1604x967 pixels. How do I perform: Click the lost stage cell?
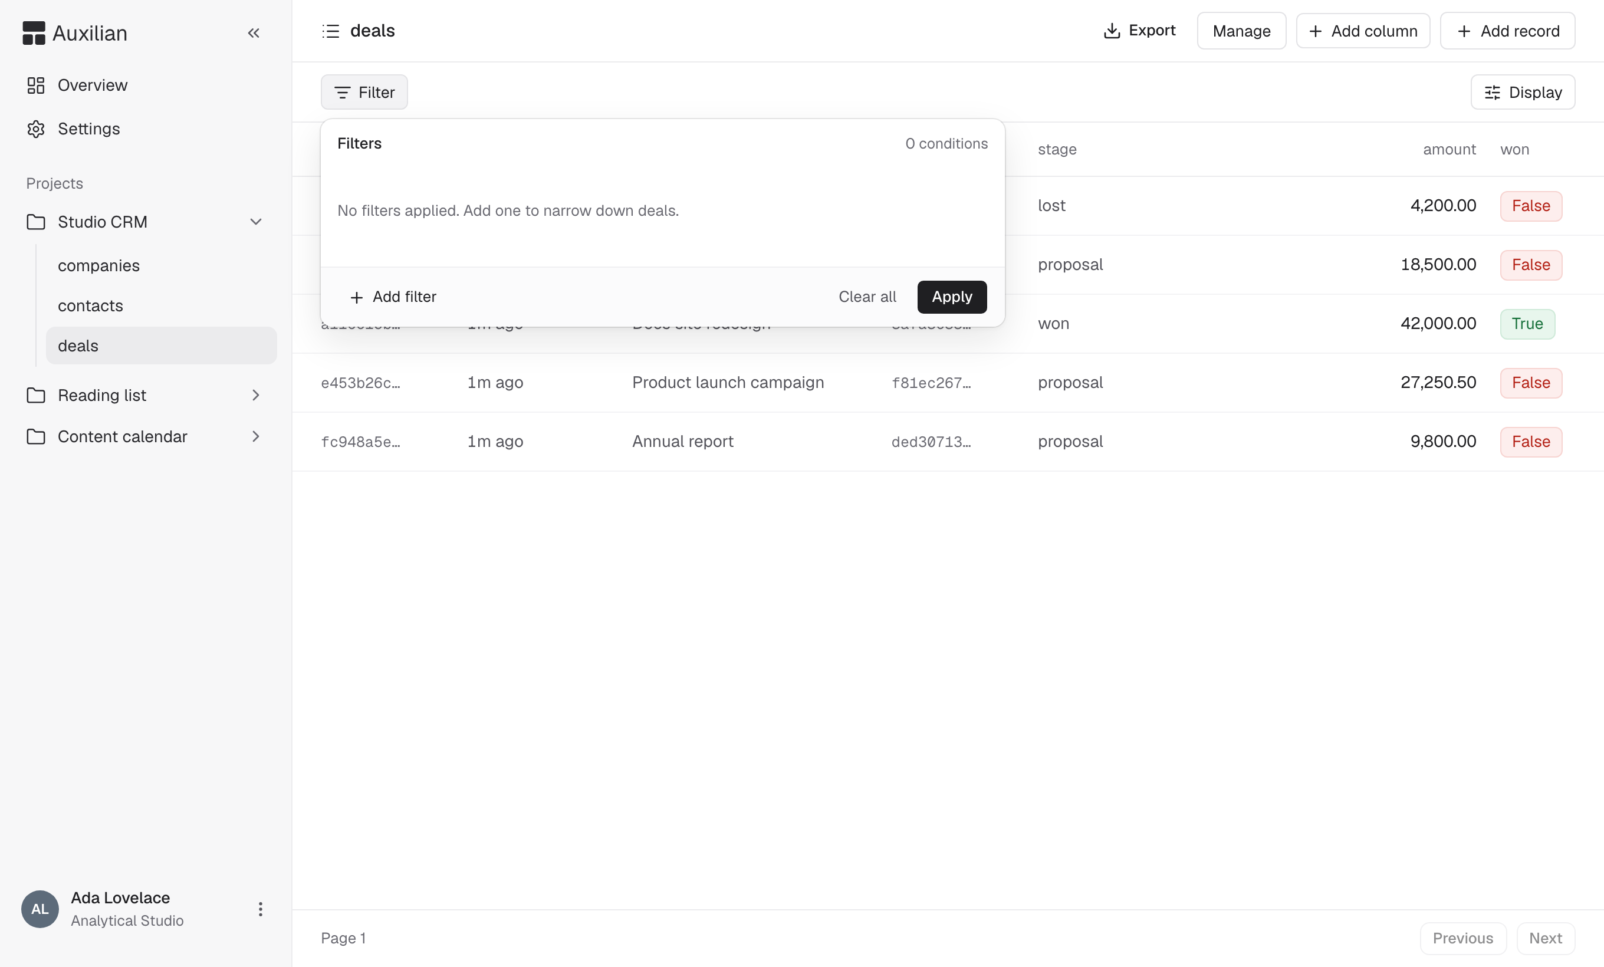[1051, 206]
